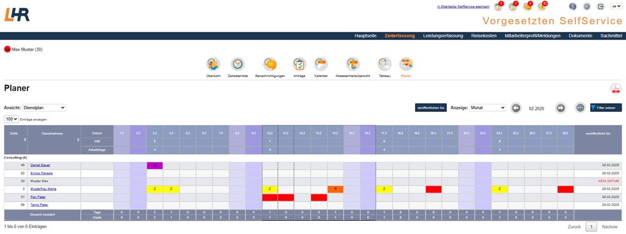Open the Kalender icon
626x234 pixels.
(x=321, y=64)
